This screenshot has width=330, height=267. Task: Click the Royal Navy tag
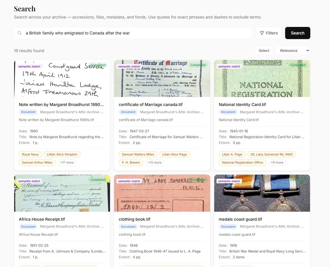(x=30, y=154)
